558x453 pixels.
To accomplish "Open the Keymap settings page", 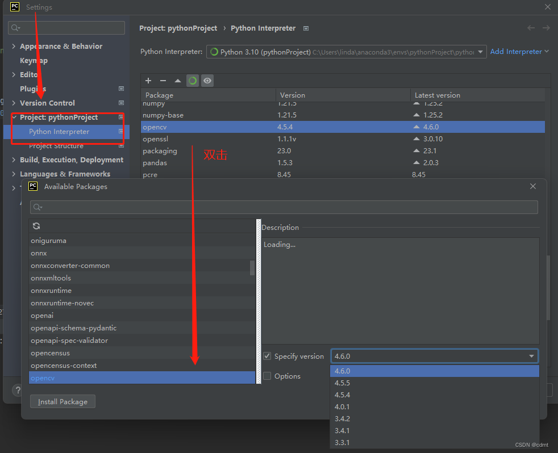I will [x=34, y=60].
